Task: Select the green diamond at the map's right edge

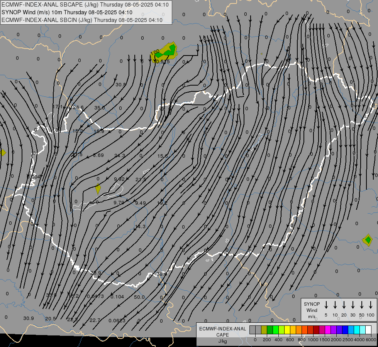Action: click(x=368, y=240)
